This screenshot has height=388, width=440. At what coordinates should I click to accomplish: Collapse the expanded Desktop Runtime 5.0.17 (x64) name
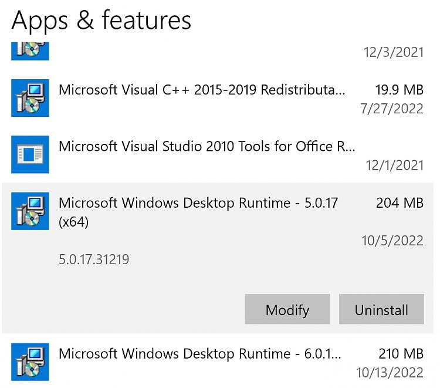coord(198,212)
